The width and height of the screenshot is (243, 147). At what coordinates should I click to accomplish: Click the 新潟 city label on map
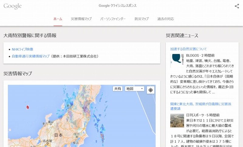pos(70,106)
